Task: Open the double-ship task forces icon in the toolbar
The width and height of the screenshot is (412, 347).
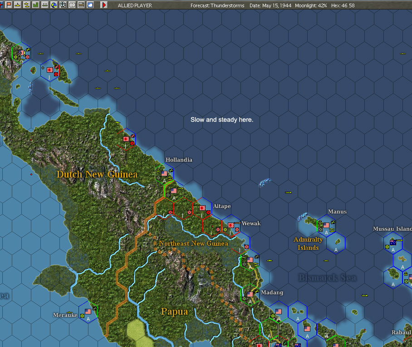Action: [27, 5]
